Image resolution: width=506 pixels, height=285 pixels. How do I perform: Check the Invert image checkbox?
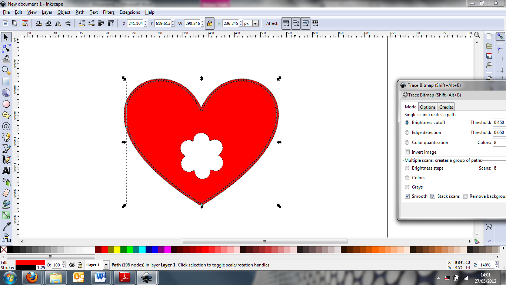click(x=407, y=152)
